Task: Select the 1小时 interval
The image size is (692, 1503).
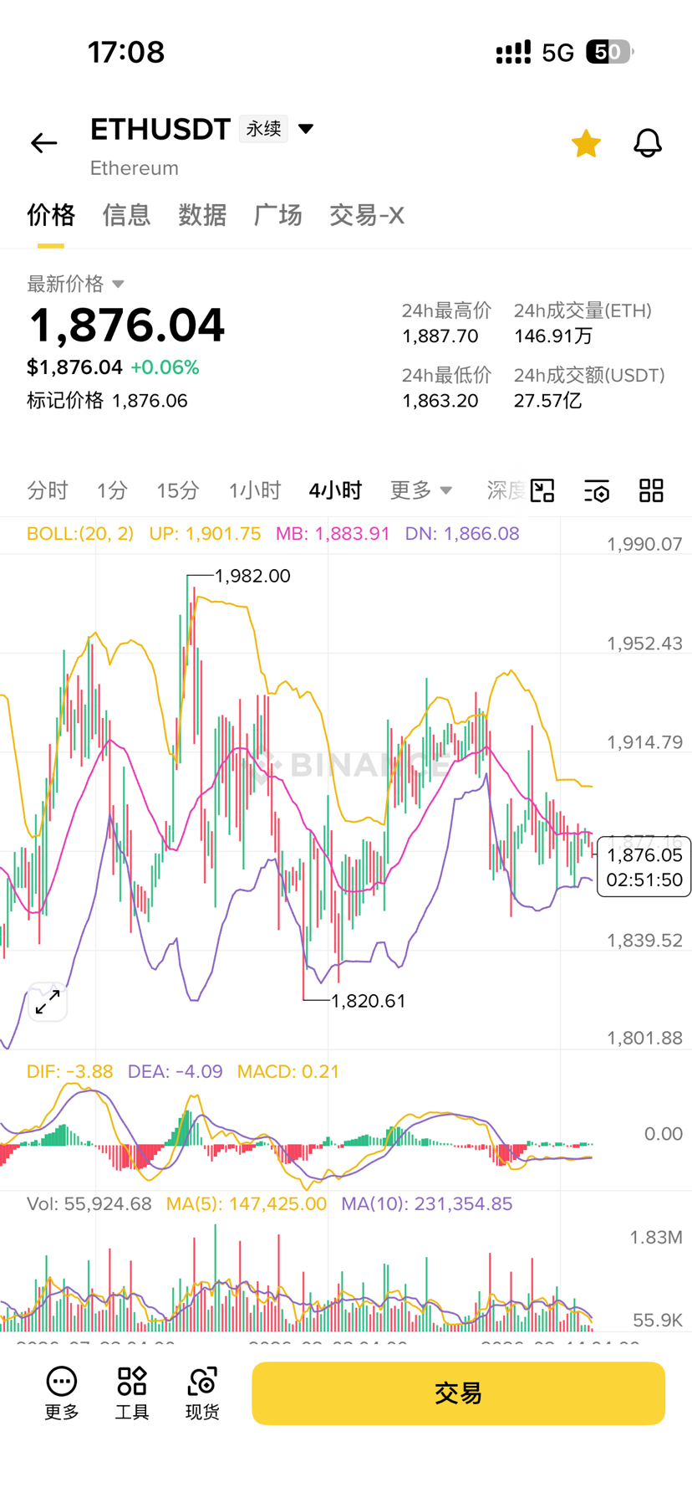Action: pos(255,490)
